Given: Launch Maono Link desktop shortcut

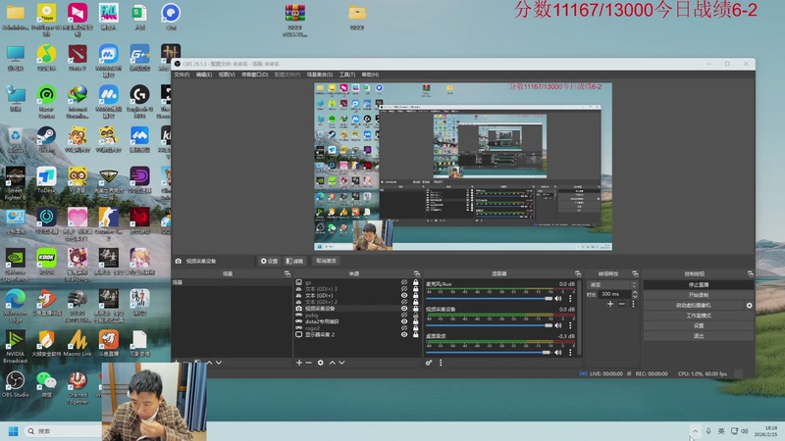Looking at the screenshot, I should pos(78,344).
